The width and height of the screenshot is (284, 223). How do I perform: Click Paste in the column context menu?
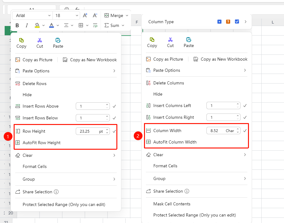click(x=189, y=43)
